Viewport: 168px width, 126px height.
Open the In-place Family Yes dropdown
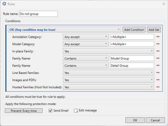pyautogui.click(x=109, y=51)
